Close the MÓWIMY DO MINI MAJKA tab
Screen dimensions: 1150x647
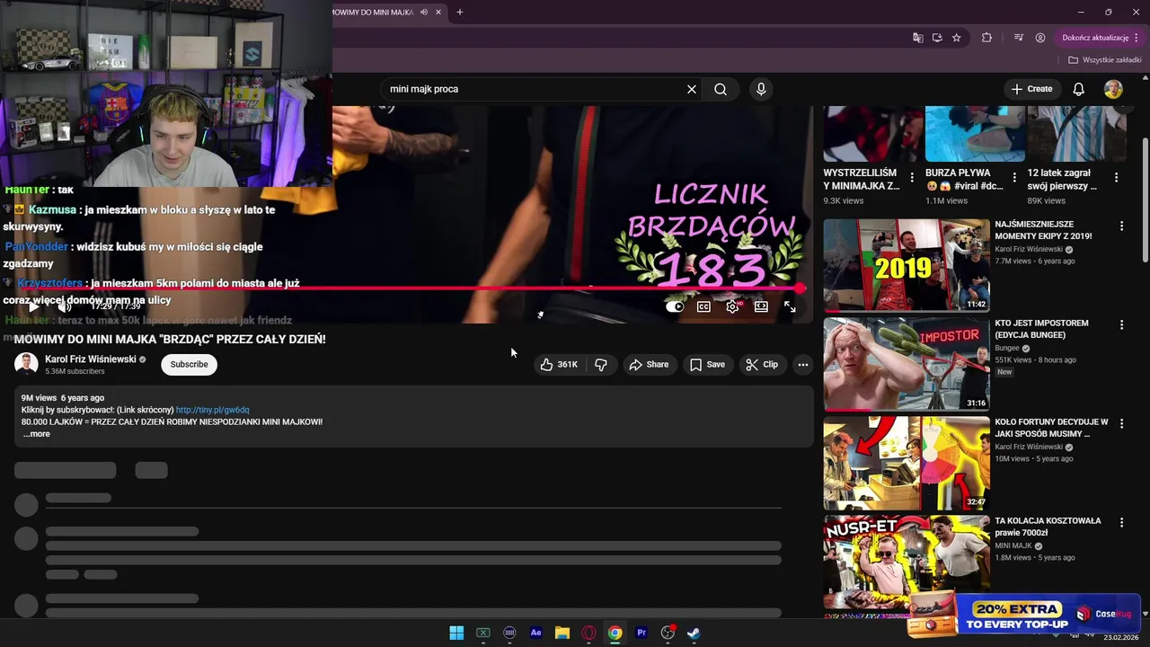pos(438,12)
